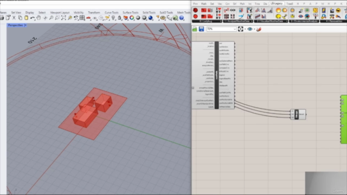347x195 pixels.
Task: Open the Viewport Layout toolbar tab
Action: (x=60, y=12)
